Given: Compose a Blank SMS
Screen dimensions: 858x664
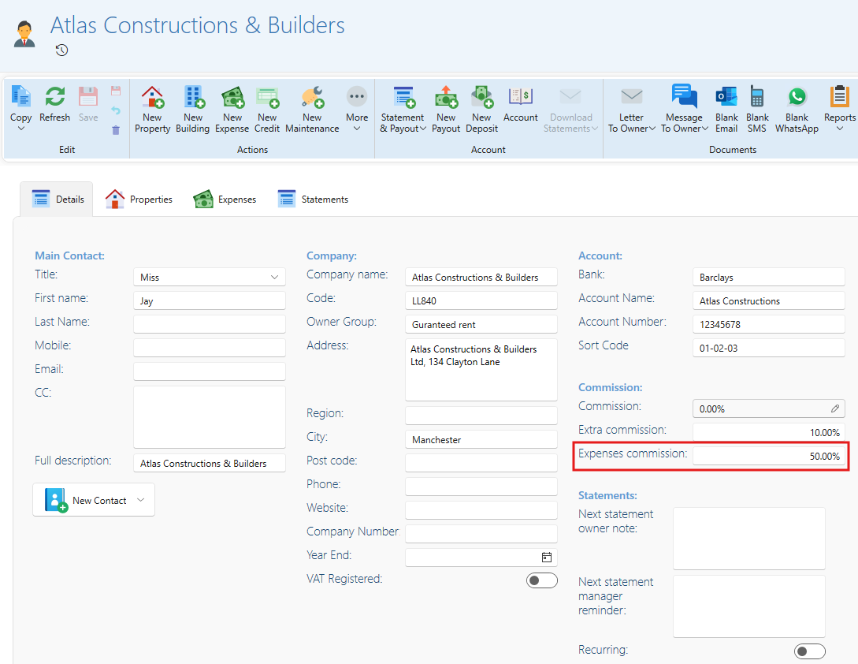Looking at the screenshot, I should [x=757, y=110].
